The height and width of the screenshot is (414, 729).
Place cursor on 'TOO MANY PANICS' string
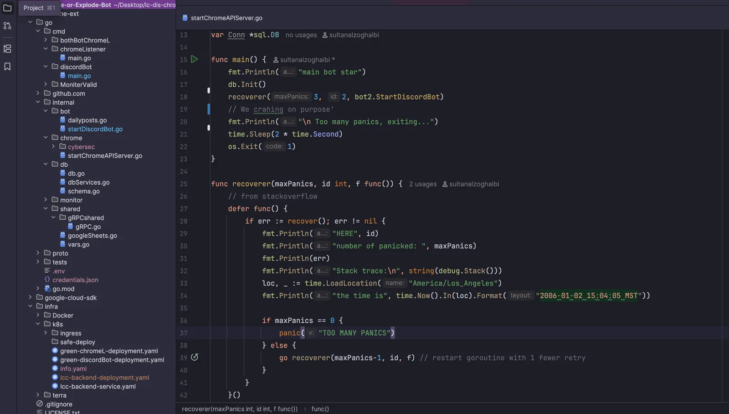pos(354,333)
